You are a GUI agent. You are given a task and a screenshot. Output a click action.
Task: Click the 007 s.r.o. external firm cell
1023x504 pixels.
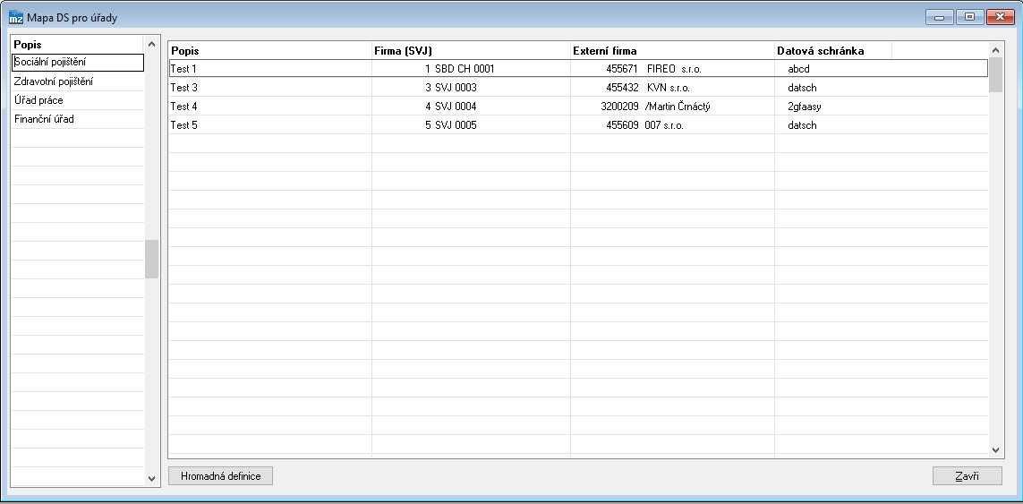click(673, 125)
